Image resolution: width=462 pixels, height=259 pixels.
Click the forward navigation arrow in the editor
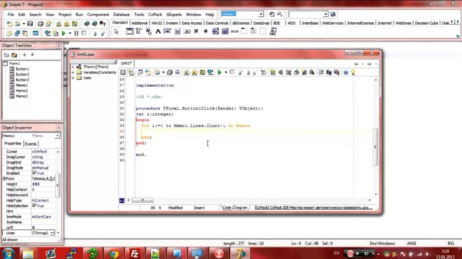click(369, 64)
